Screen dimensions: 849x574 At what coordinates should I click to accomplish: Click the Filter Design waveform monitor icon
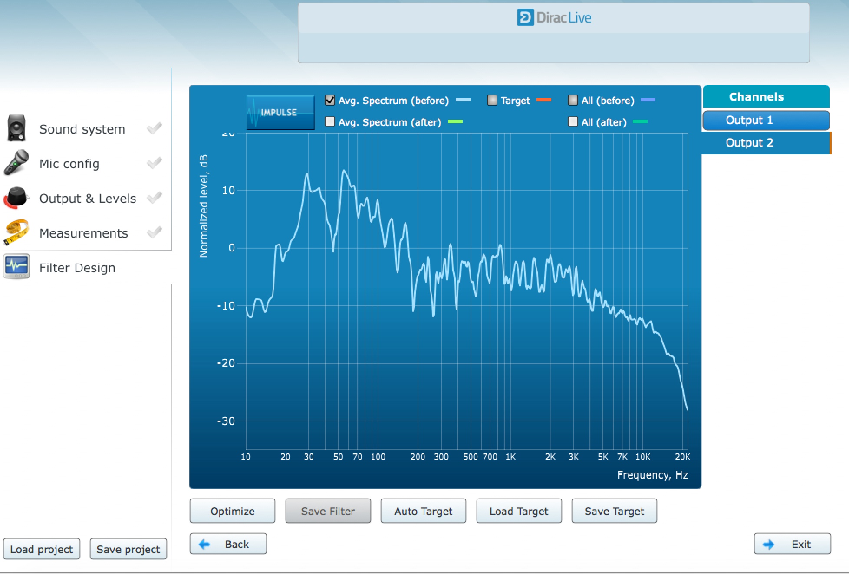[16, 267]
